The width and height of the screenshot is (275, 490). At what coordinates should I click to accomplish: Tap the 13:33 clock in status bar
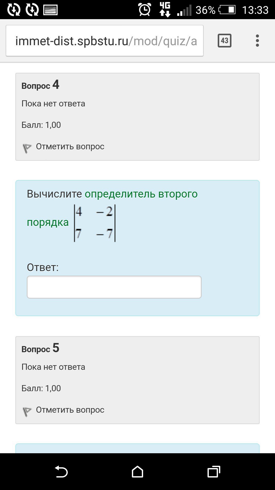(x=255, y=10)
